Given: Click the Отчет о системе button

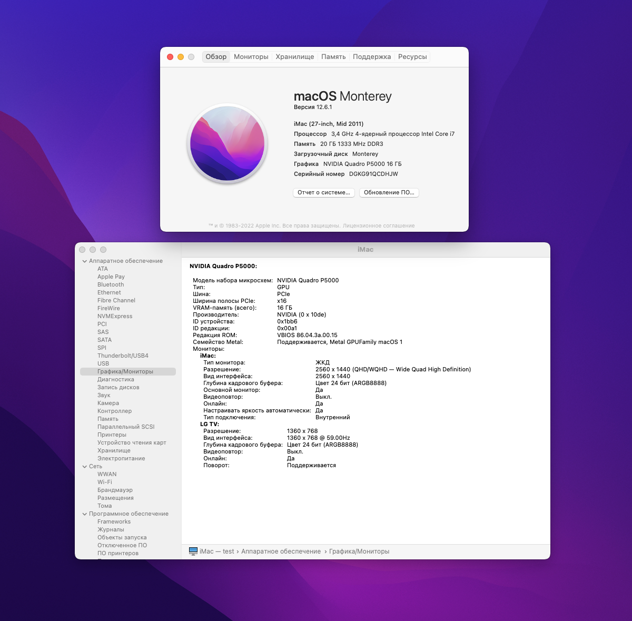Looking at the screenshot, I should click(x=324, y=193).
